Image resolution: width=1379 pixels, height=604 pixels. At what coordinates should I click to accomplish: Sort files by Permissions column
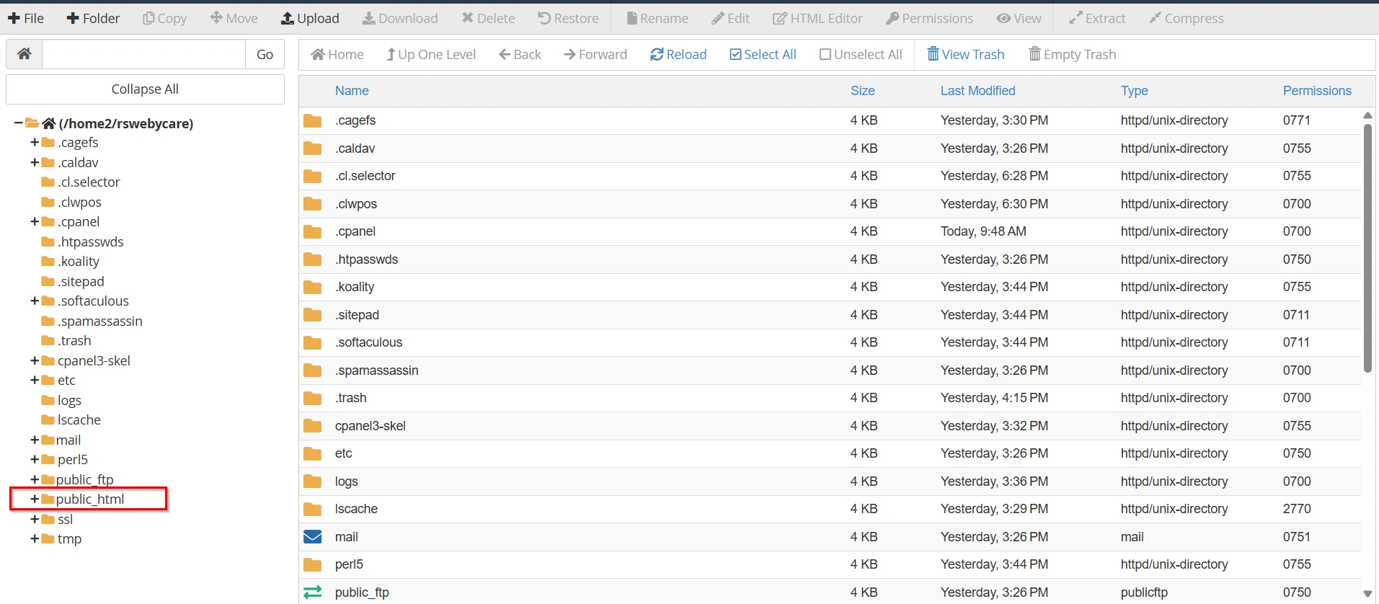coord(1317,91)
